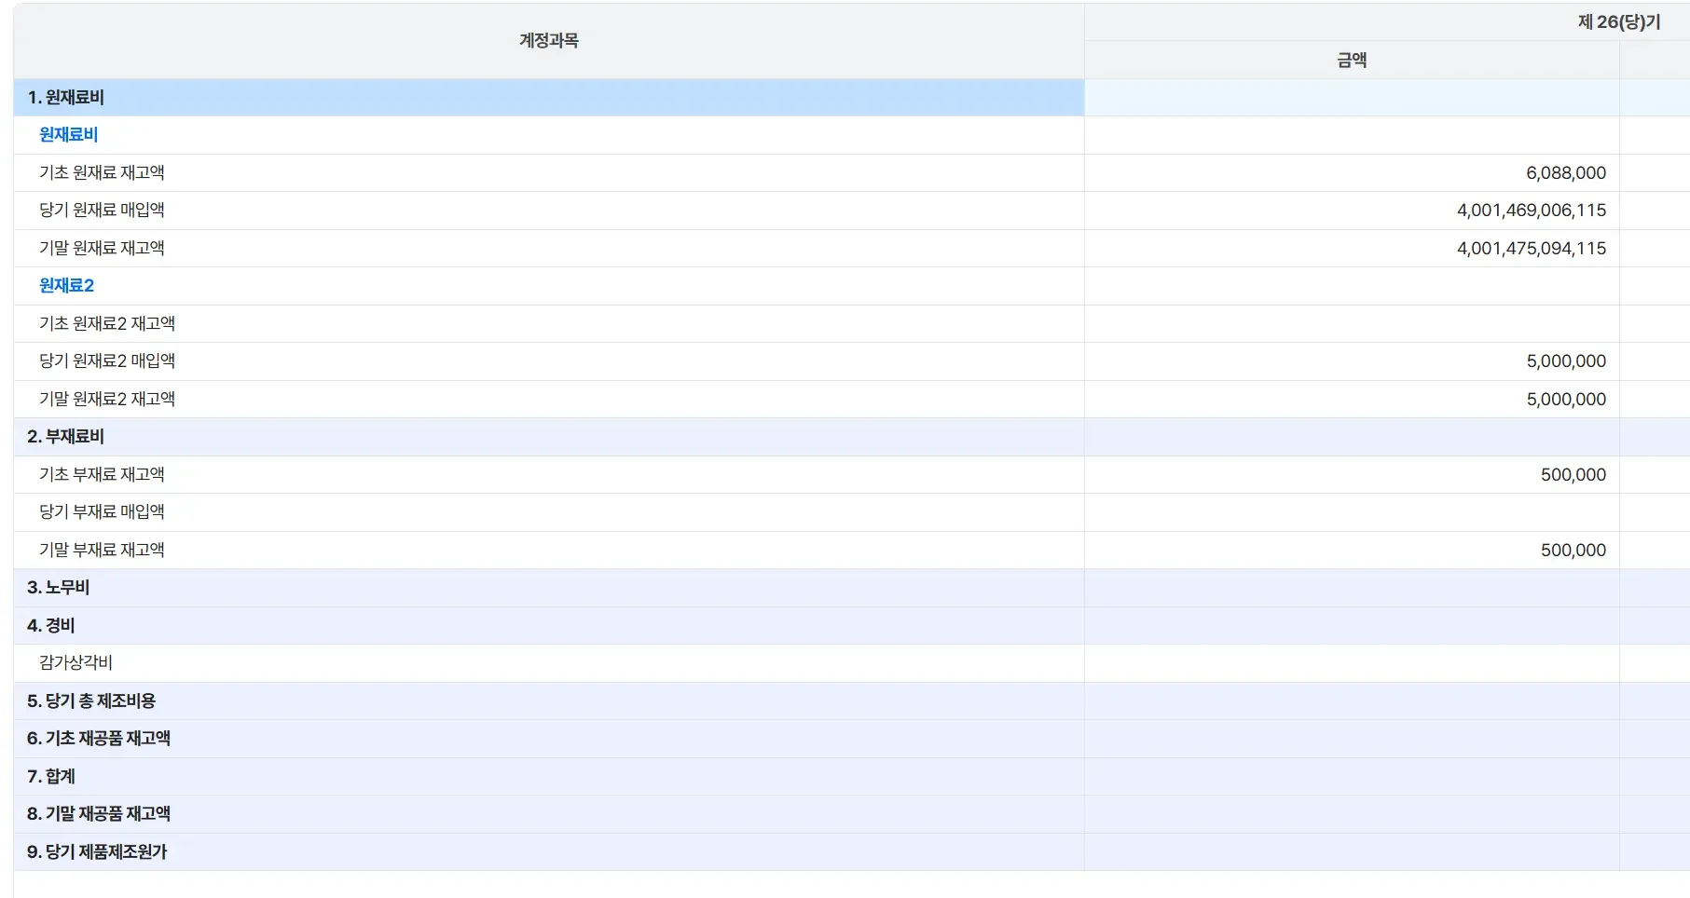Select the '9. 당기 제품제조원가' row
Viewport: 1690px width, 898px height.
coord(97,852)
